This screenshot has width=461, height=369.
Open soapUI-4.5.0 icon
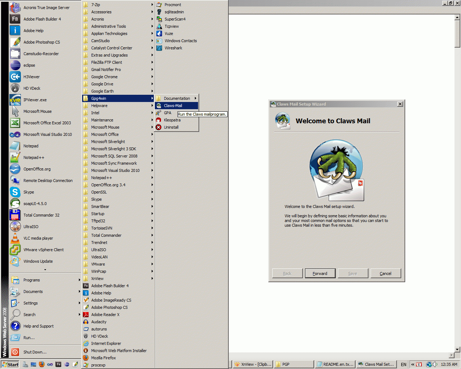tap(15, 204)
